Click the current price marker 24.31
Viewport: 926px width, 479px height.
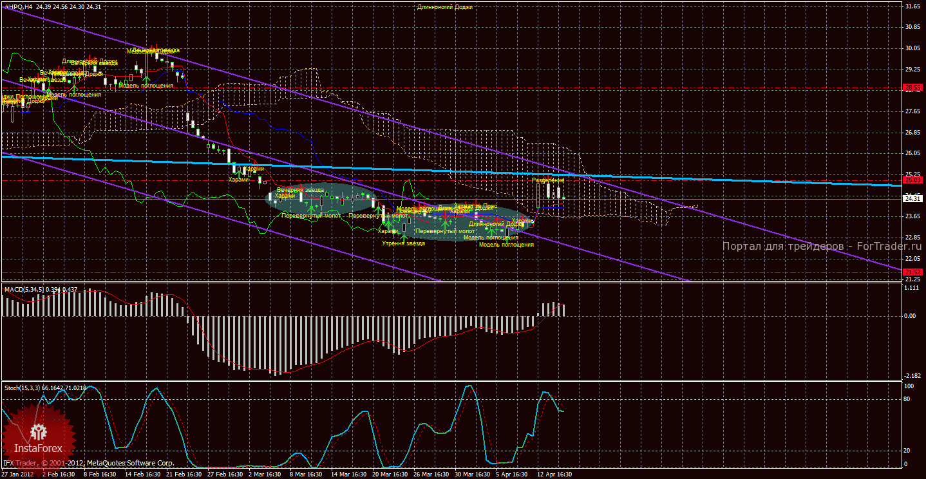(912, 199)
